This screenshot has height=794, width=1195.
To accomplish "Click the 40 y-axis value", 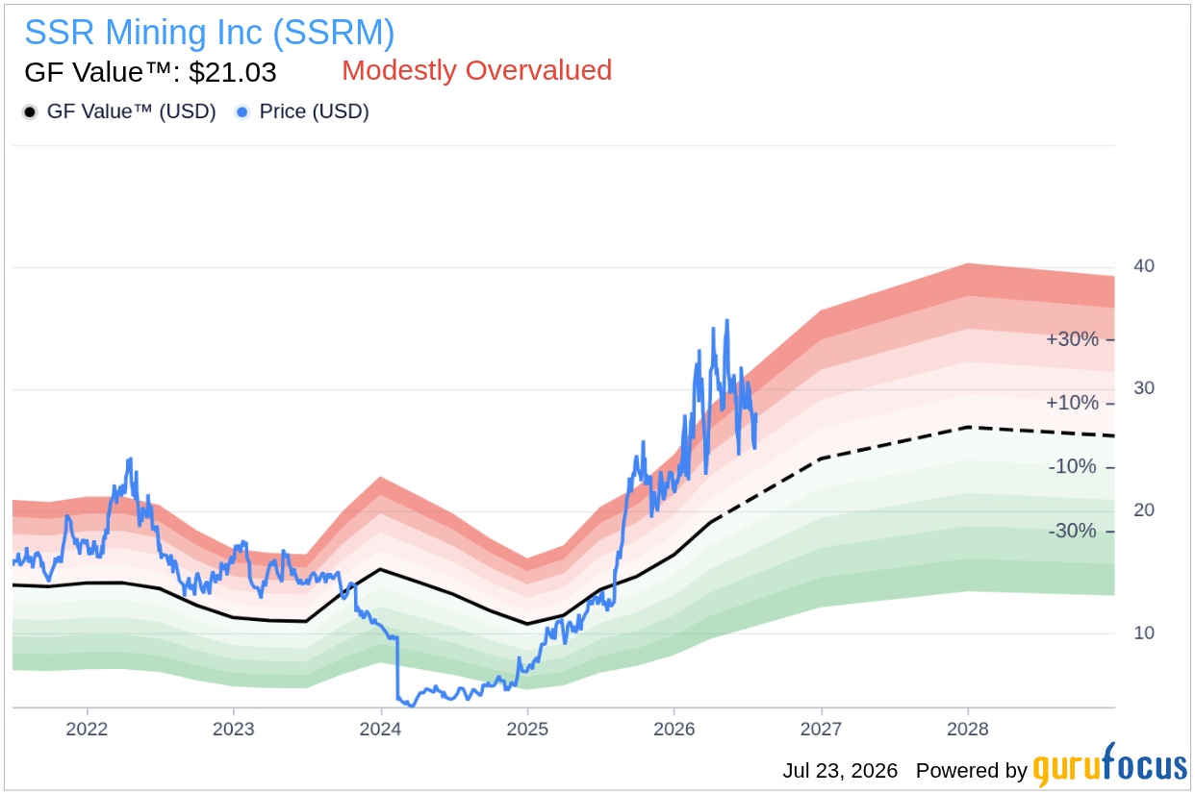I will pyautogui.click(x=1143, y=265).
